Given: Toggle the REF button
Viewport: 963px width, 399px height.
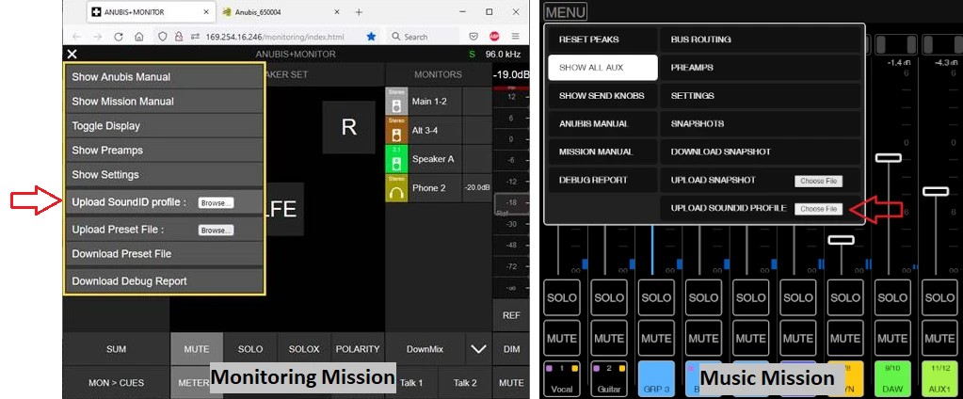Looking at the screenshot, I should 511,315.
